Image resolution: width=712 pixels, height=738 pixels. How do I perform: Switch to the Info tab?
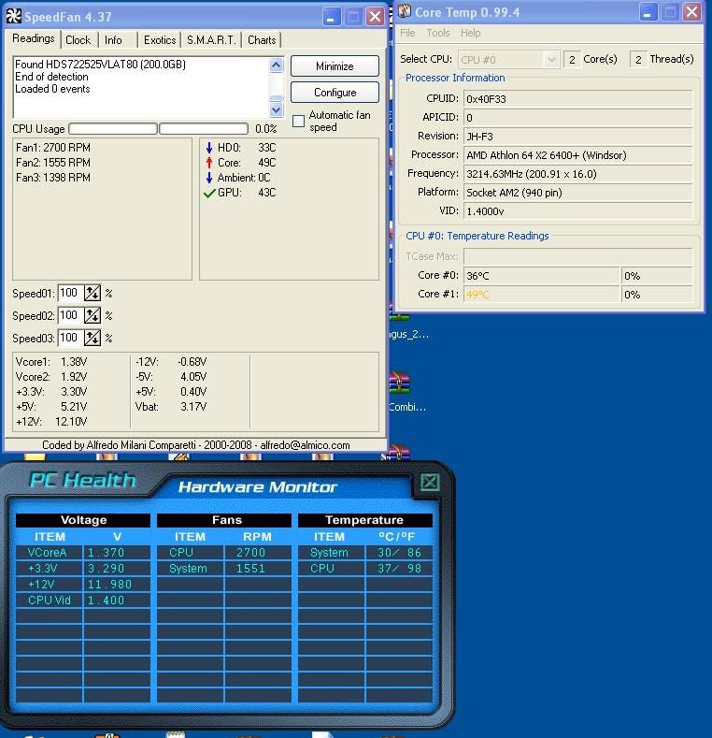(x=113, y=40)
